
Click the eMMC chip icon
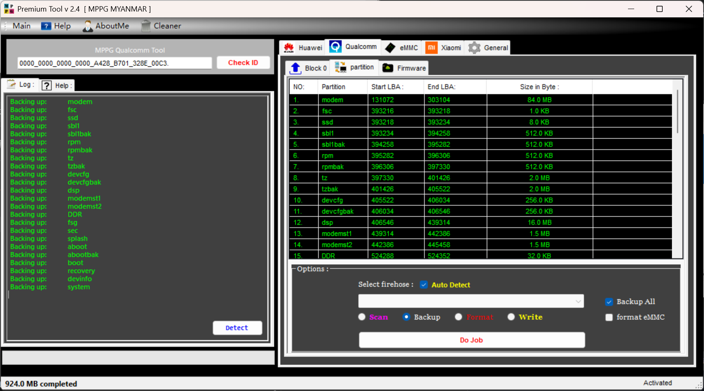(x=390, y=48)
